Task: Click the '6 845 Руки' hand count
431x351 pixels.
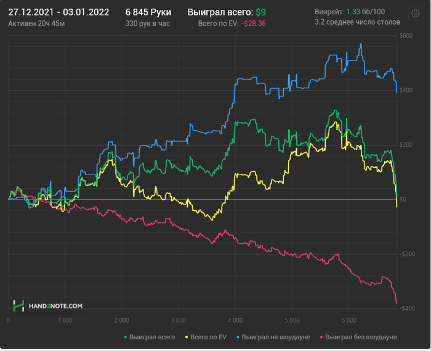Action: click(x=148, y=12)
